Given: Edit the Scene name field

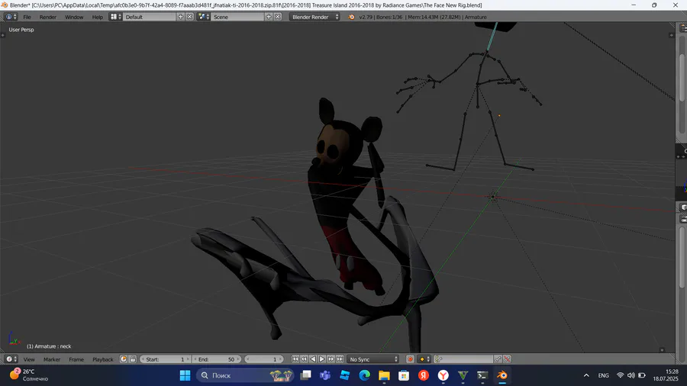Looking at the screenshot, I should tap(237, 17).
